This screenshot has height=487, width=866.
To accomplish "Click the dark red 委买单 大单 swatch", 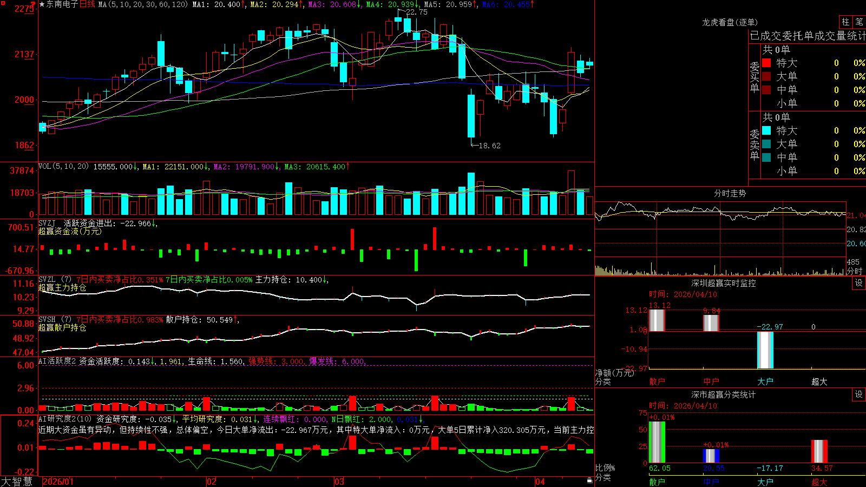I will [x=766, y=76].
